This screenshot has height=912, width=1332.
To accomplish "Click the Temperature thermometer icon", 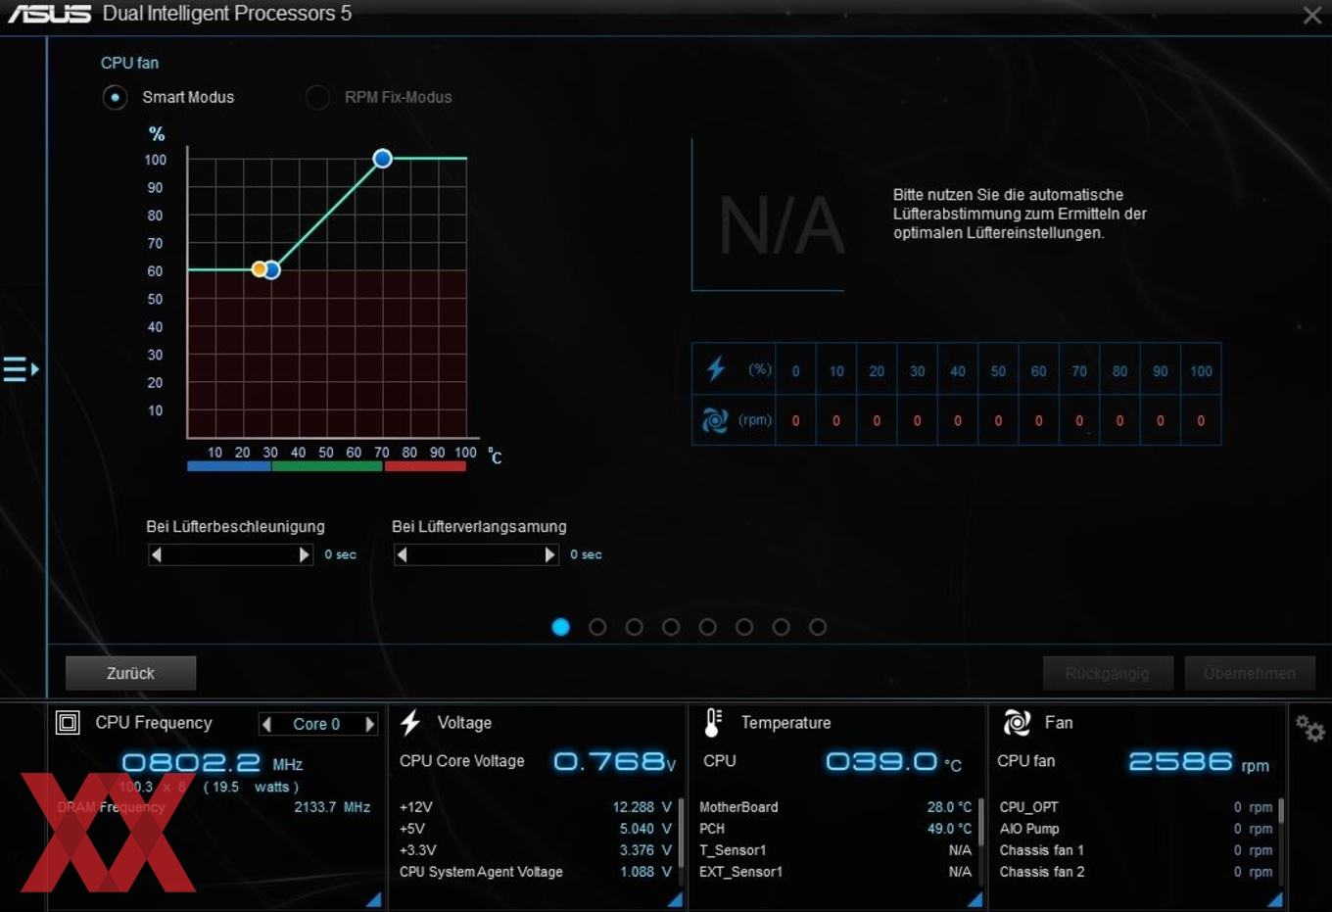I will tap(713, 723).
